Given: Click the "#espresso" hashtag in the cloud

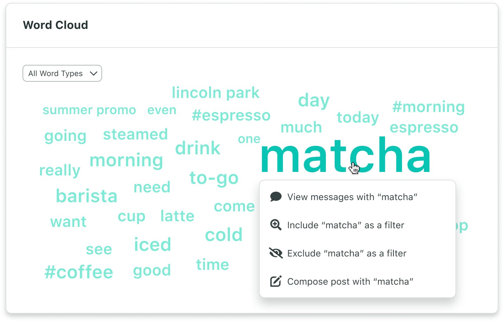Looking at the screenshot, I should (231, 115).
